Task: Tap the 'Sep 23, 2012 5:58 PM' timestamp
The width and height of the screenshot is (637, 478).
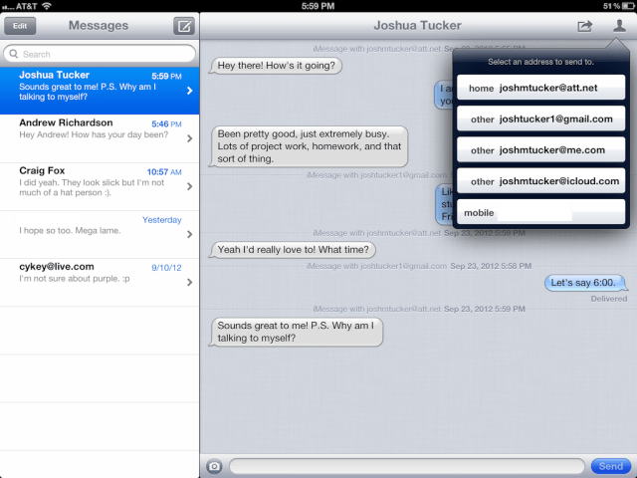Action: pos(491,266)
